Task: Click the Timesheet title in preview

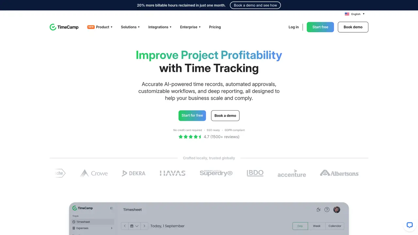Action: tap(133, 210)
